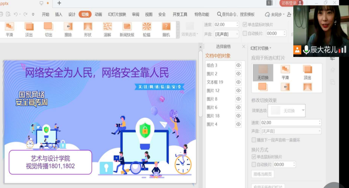Image resolution: width=349 pixels, height=188 pixels.
Task: Apply the 淡出 transition from the ribbon
Action: tap(29, 29)
